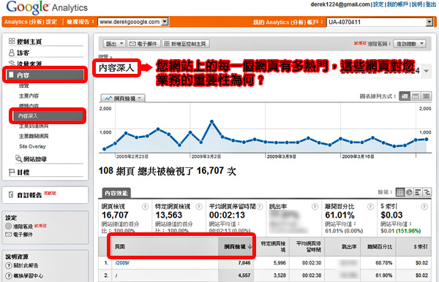Image resolution: width=439 pixels, height=282 pixels.
Task: Select the table grid view icon
Action: coord(400,192)
